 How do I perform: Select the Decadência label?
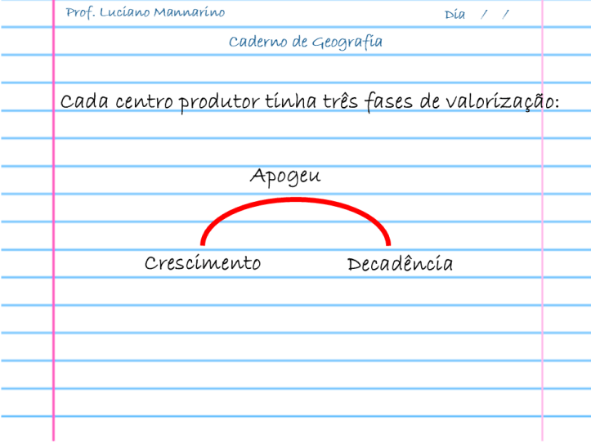(400, 264)
